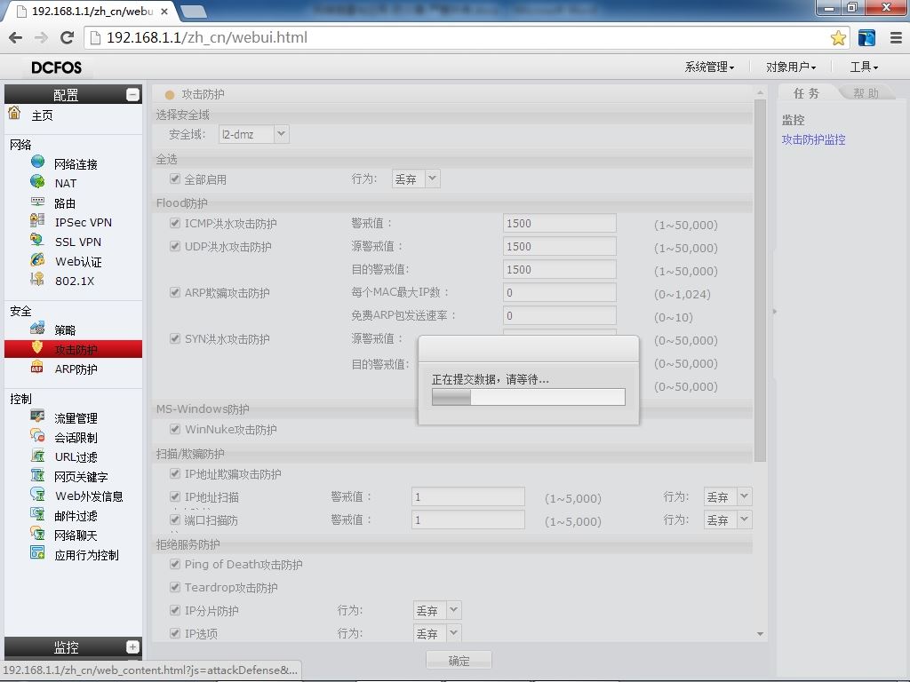Image resolution: width=910 pixels, height=682 pixels.
Task: Open the 攻击防护监控 link
Action: pyautogui.click(x=813, y=139)
